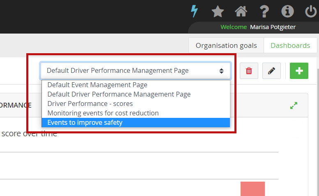Click the information icon
This screenshot has width=319, height=196.
coord(287,11)
